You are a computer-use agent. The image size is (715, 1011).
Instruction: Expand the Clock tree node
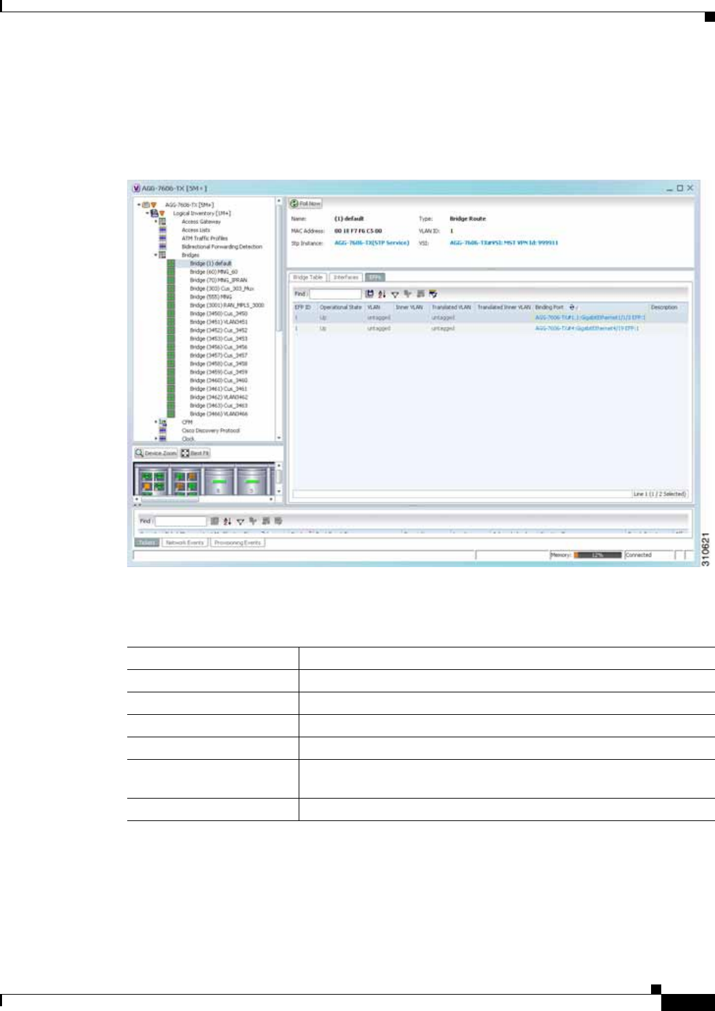click(x=156, y=439)
